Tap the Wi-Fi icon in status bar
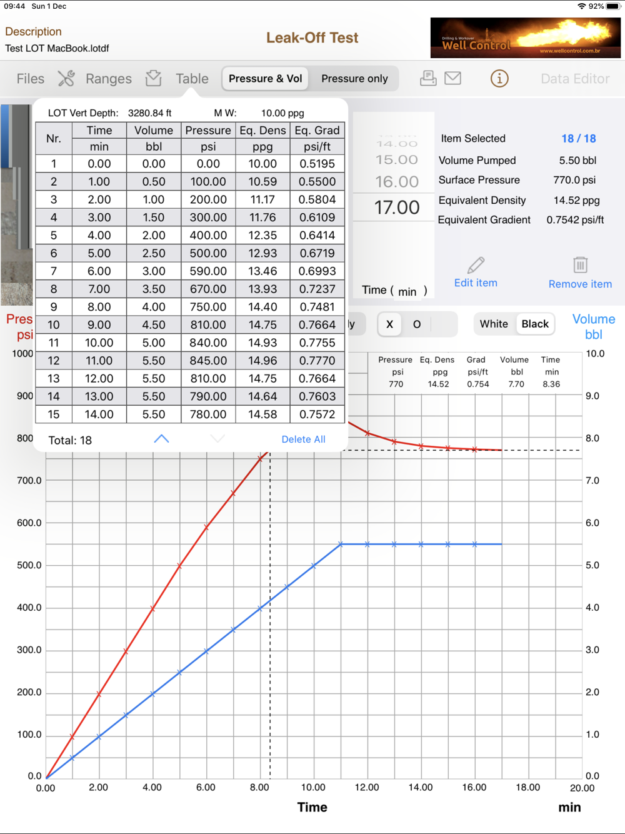 (x=581, y=6)
